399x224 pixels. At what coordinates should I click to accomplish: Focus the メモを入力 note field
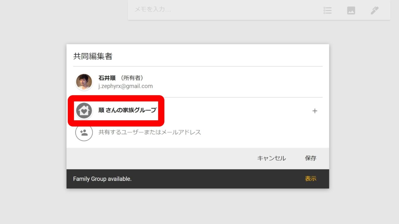tap(218, 10)
